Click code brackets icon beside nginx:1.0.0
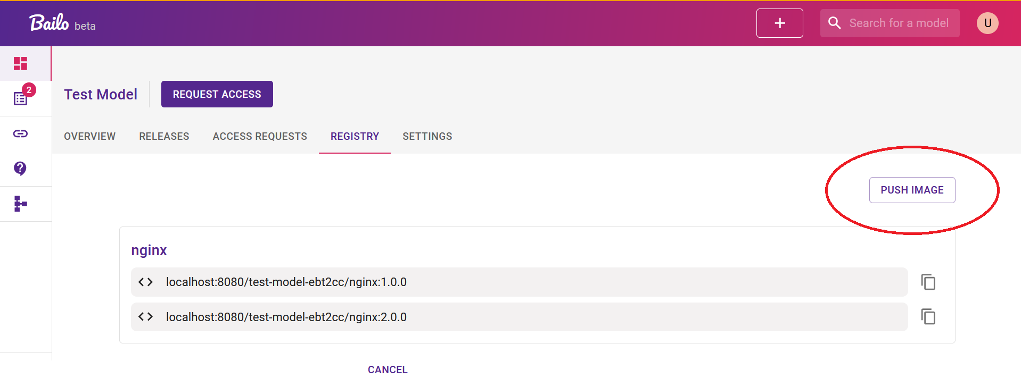1021x386 pixels. tap(145, 282)
